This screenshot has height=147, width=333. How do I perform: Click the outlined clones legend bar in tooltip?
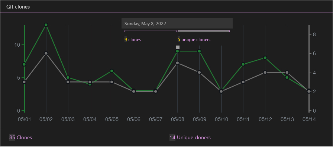[x=151, y=31]
